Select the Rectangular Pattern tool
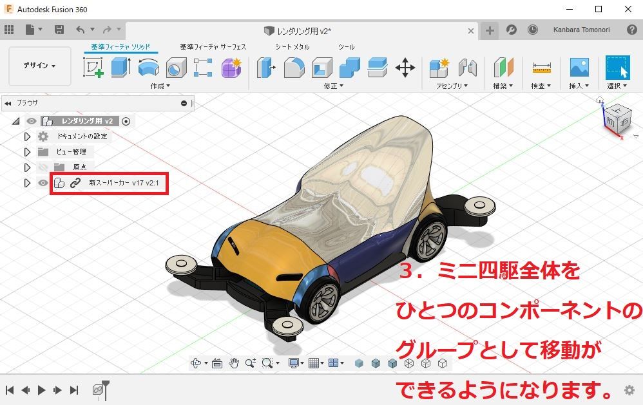This screenshot has height=405, width=643. coord(203,67)
